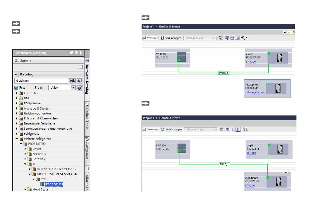The image size is (315, 220).
Task: Select the Encoders folder in catalog tree
Action: pos(39,154)
